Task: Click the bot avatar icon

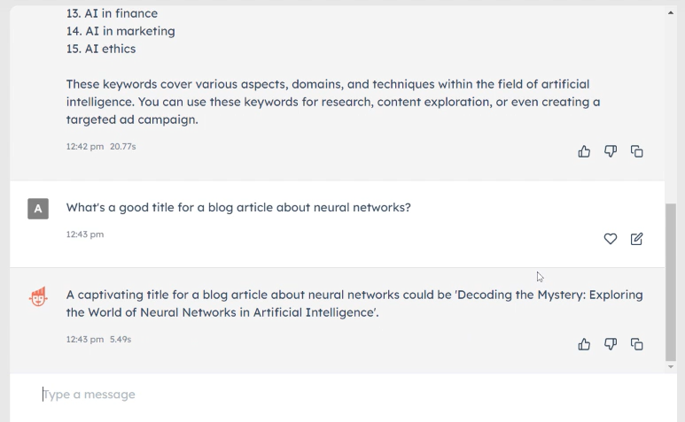Action: (38, 297)
